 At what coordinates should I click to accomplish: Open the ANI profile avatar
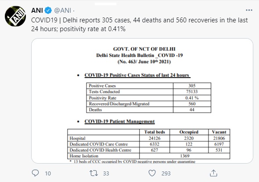click(15, 16)
